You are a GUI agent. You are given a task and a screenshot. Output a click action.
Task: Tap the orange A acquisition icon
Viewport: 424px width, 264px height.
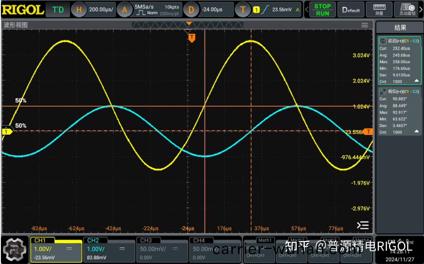click(125, 10)
